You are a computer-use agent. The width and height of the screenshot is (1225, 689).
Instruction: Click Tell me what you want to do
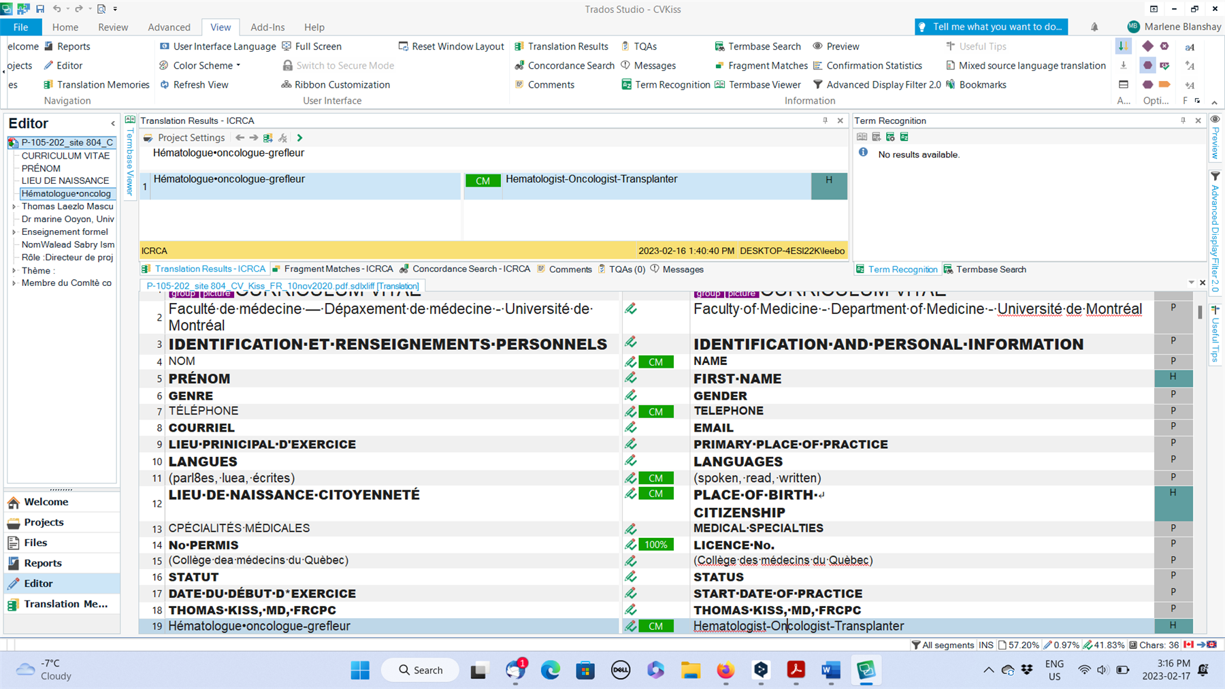[992, 27]
